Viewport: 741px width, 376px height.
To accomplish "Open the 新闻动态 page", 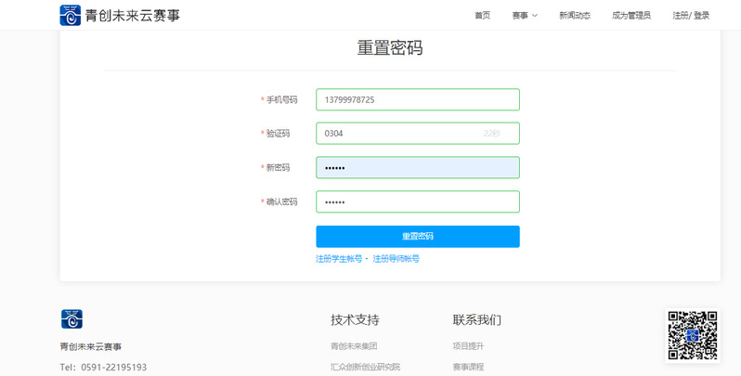I will (x=575, y=16).
